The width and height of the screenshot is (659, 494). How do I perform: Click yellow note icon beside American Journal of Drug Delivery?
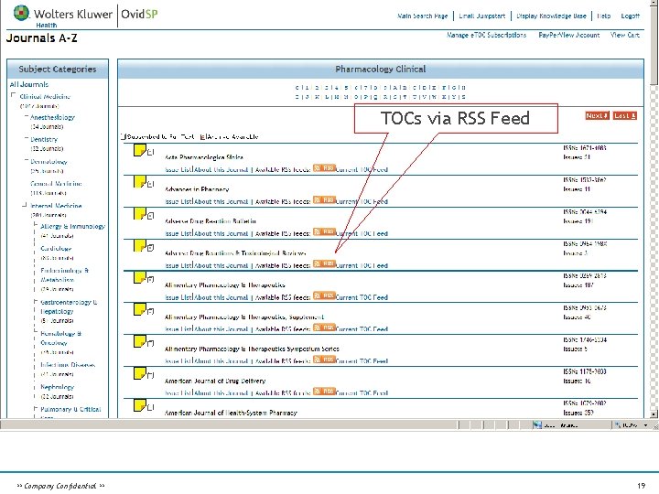click(139, 373)
